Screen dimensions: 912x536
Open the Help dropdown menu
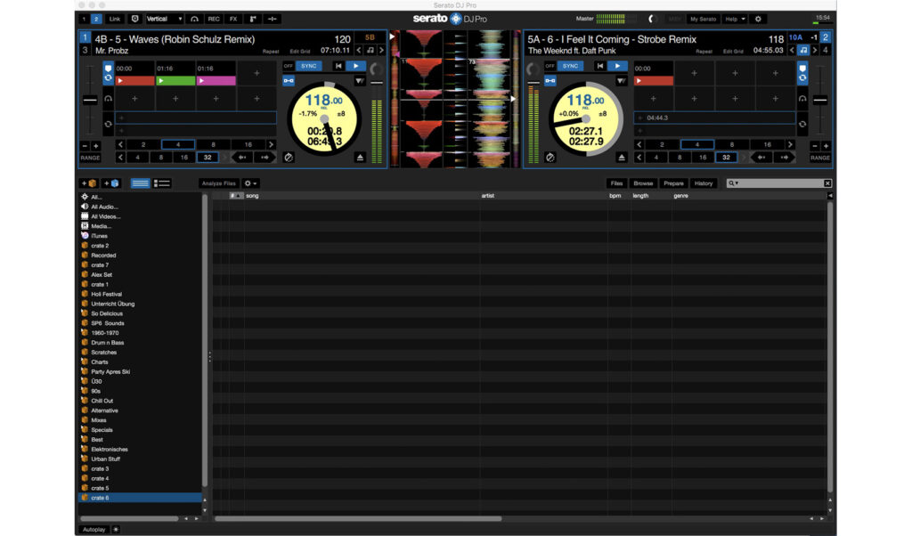click(x=735, y=20)
